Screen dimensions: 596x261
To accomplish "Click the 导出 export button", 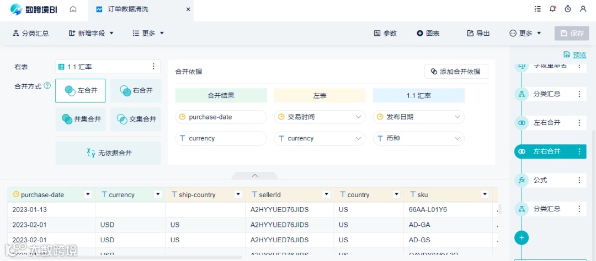I will point(478,33).
